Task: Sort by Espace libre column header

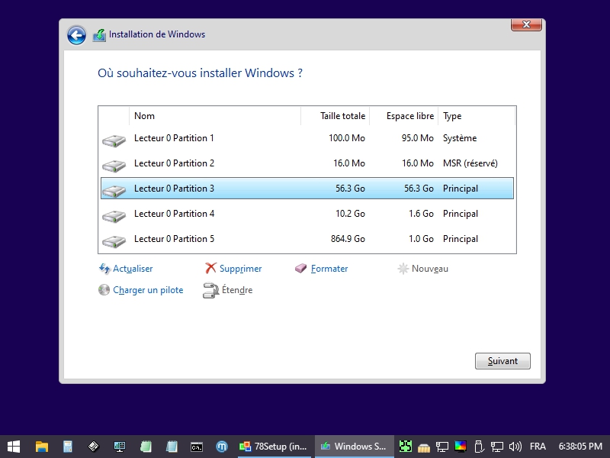Action: pyautogui.click(x=404, y=116)
